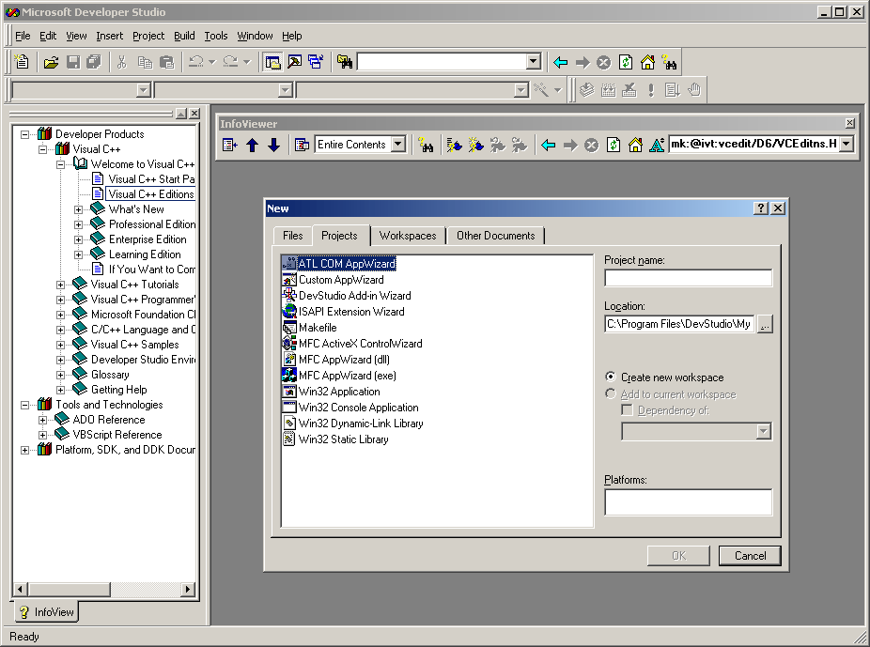Collapse Tools and Technologies node
The image size is (870, 647).
[25, 405]
